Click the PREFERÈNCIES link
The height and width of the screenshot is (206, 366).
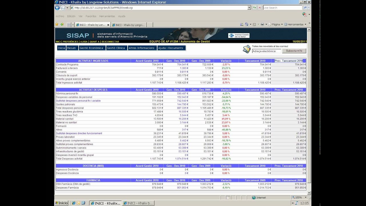[x=70, y=42]
